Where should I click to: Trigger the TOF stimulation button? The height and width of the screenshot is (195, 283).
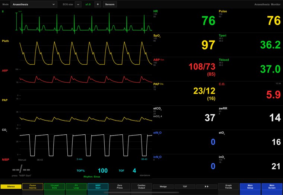tap(185, 186)
